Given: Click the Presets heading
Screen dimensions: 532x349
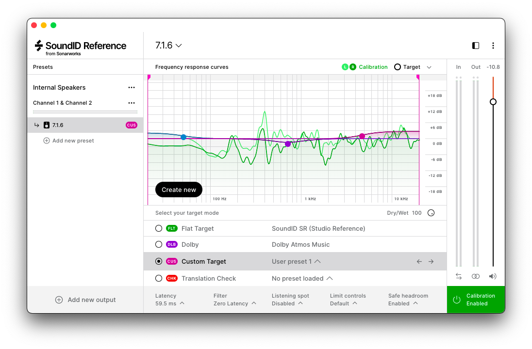Looking at the screenshot, I should coord(43,67).
